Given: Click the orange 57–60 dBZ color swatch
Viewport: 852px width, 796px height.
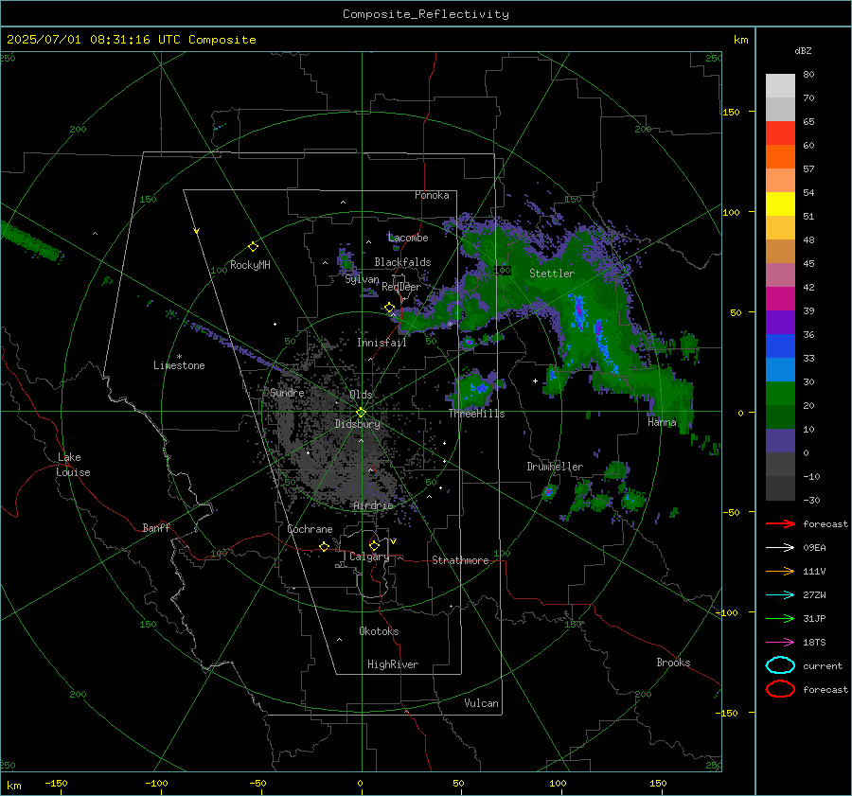Looking at the screenshot, I should pyautogui.click(x=780, y=157).
